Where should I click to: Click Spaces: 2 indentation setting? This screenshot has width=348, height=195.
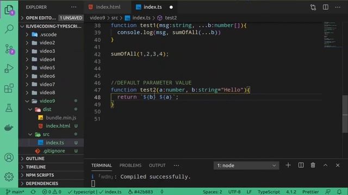(212, 192)
